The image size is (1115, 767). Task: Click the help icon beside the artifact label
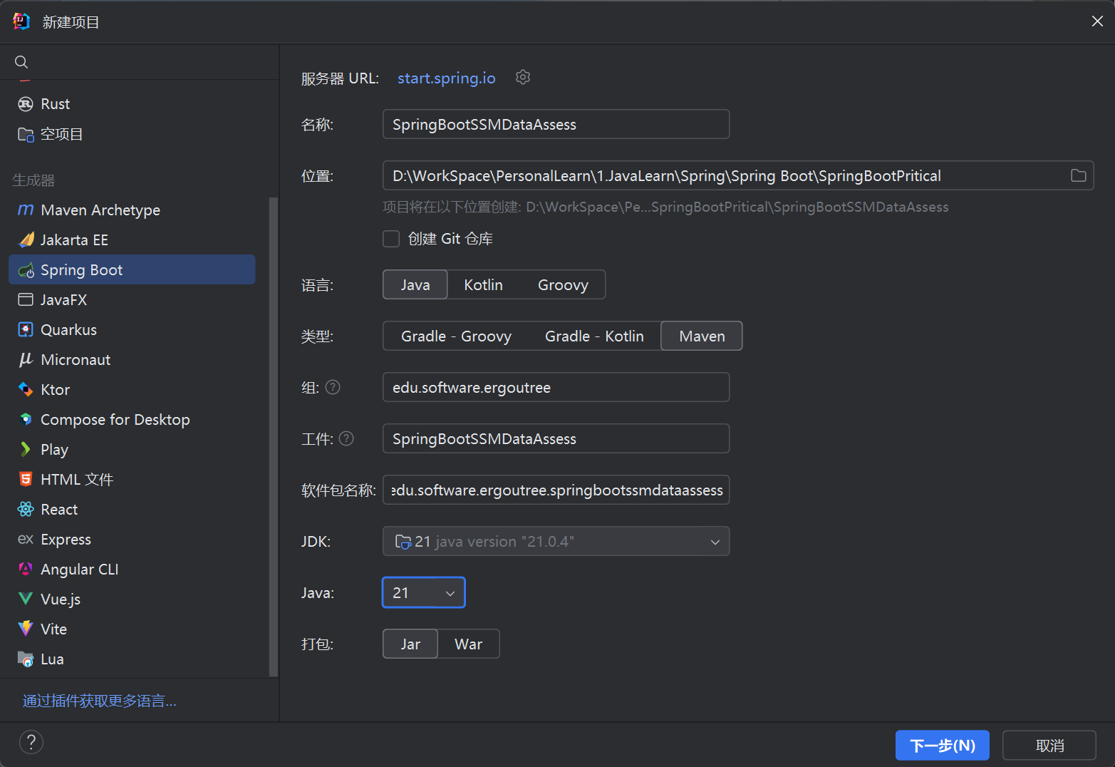(x=346, y=438)
